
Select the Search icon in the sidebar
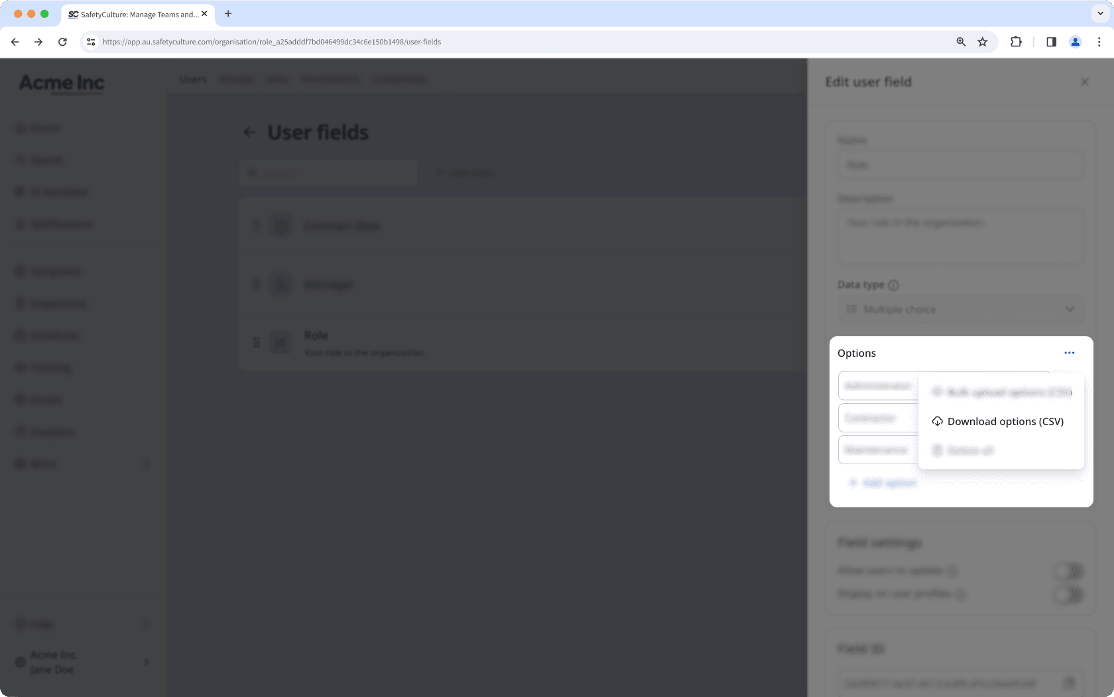(x=20, y=159)
